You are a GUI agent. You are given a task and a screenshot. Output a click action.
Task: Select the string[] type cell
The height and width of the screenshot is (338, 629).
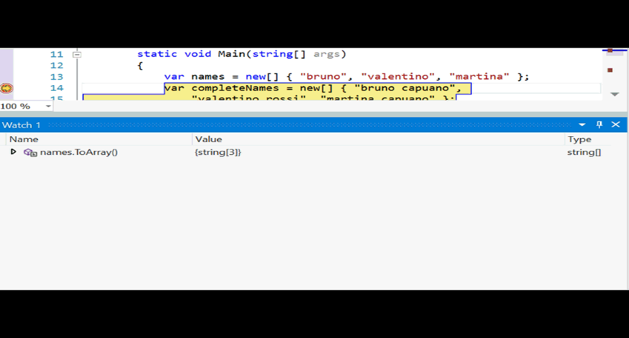pos(583,152)
